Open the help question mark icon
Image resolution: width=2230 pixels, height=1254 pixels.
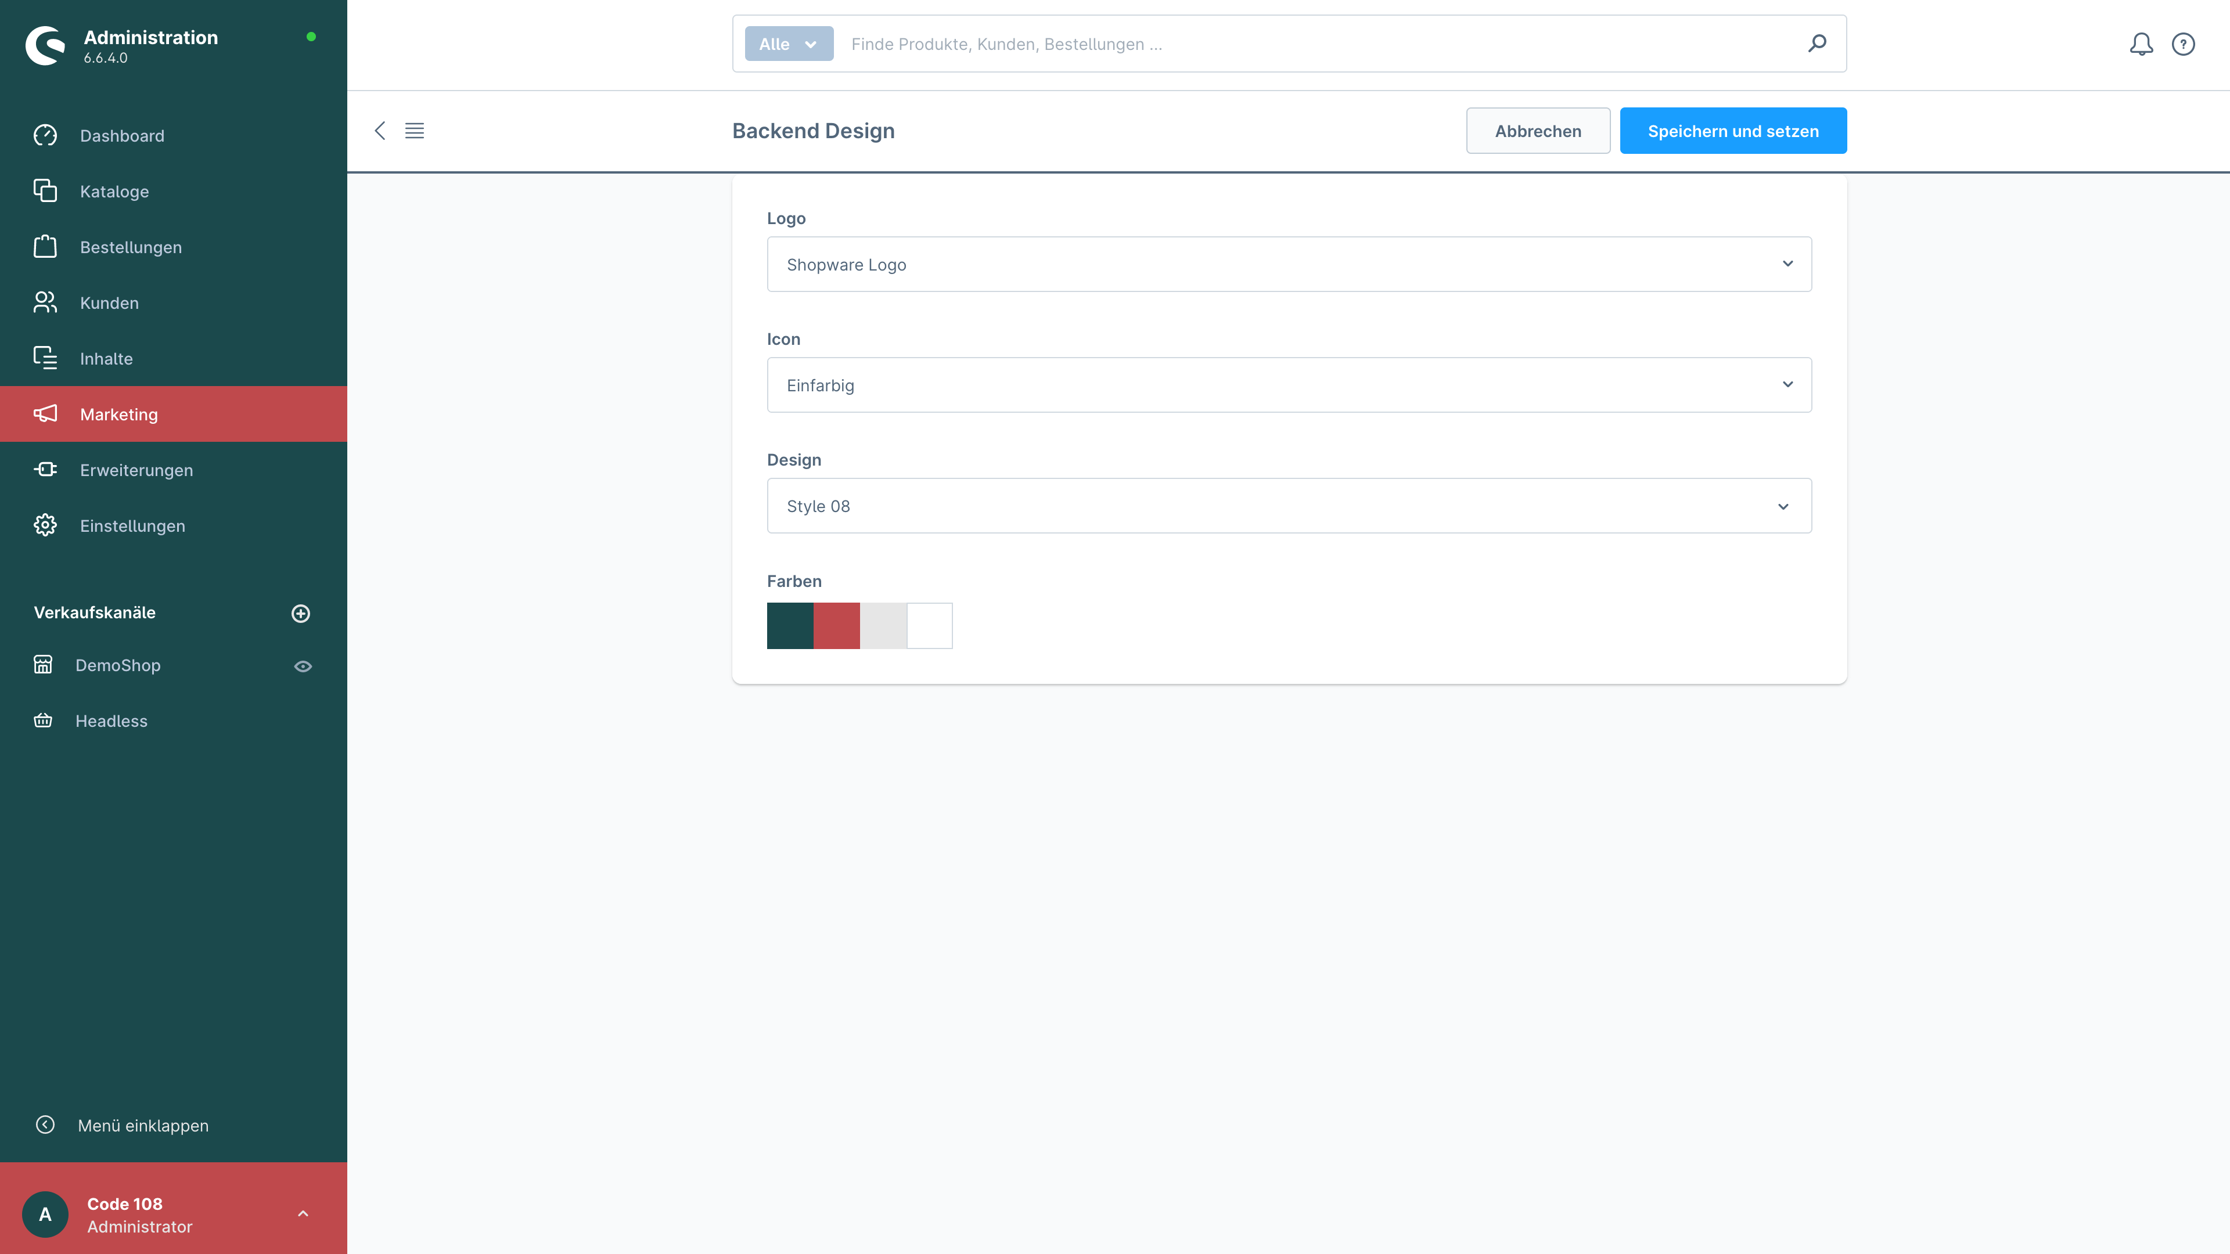(x=2184, y=44)
